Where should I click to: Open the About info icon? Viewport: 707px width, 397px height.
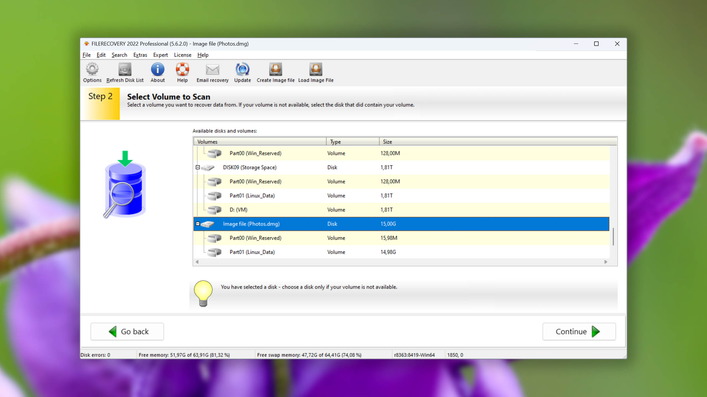click(158, 70)
